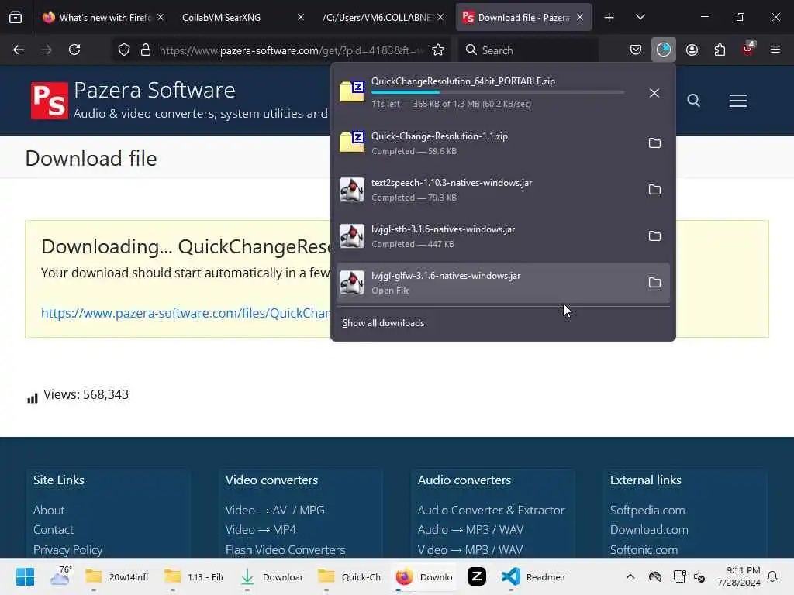Image resolution: width=794 pixels, height=595 pixels.
Task: Show text2speech-1.10.3 jar in folder
Action: 654,190
